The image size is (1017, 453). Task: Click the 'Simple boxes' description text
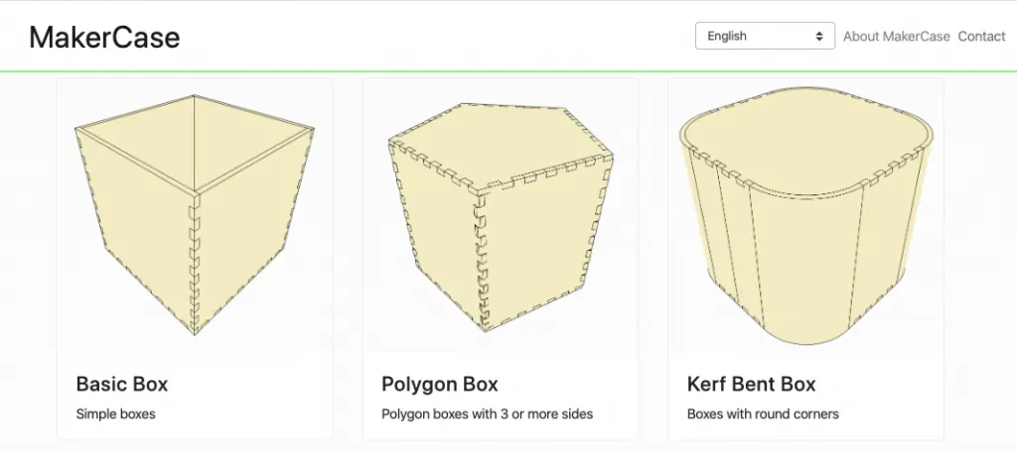[115, 413]
